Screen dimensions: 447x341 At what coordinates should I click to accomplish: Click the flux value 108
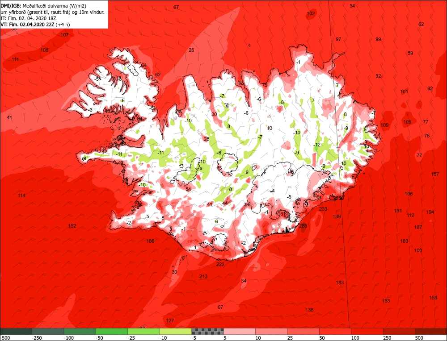pos(44,50)
